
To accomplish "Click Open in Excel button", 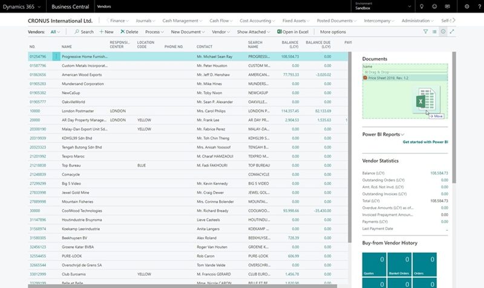I will coord(293,32).
